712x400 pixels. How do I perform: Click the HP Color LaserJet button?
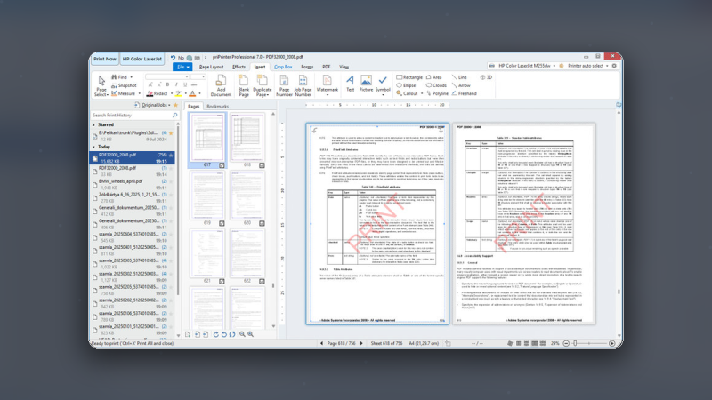pos(142,59)
